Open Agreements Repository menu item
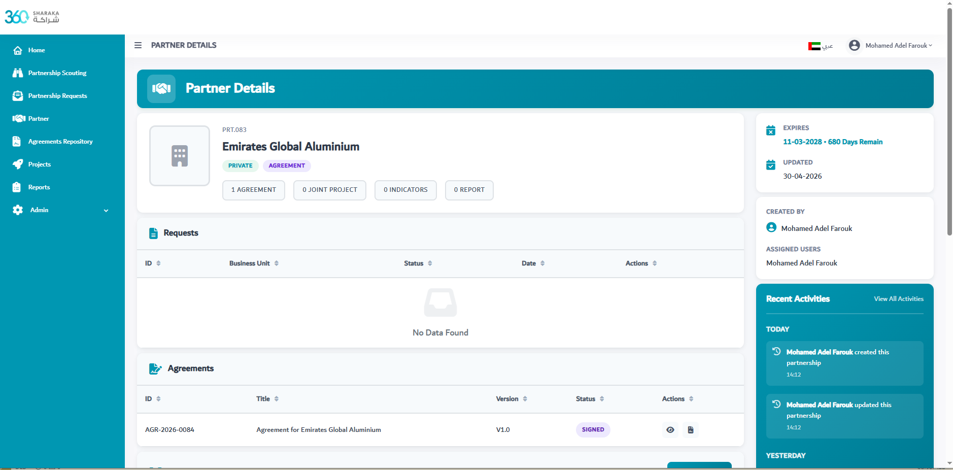953x470 pixels. 60,142
